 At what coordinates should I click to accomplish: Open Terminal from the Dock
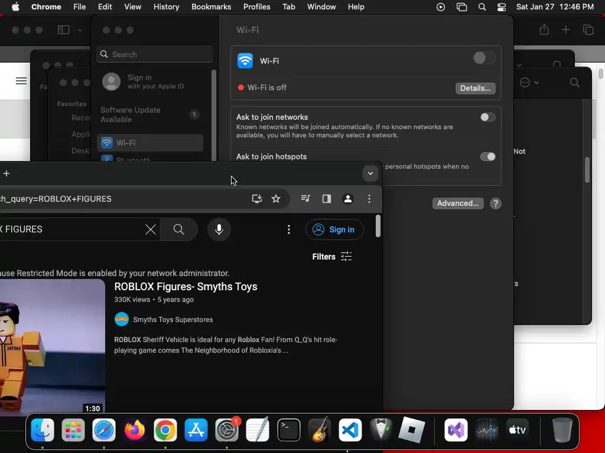coord(288,430)
